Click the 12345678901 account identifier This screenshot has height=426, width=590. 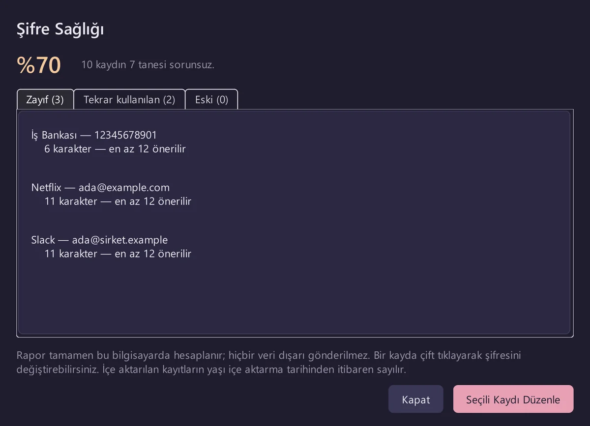click(x=125, y=135)
